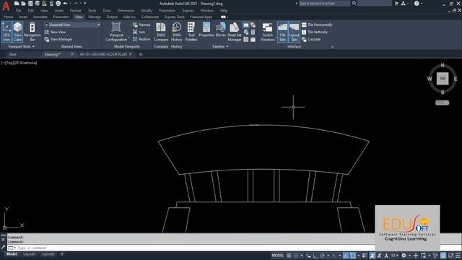
Task: Expand the Palettes panel
Action: coord(220,46)
